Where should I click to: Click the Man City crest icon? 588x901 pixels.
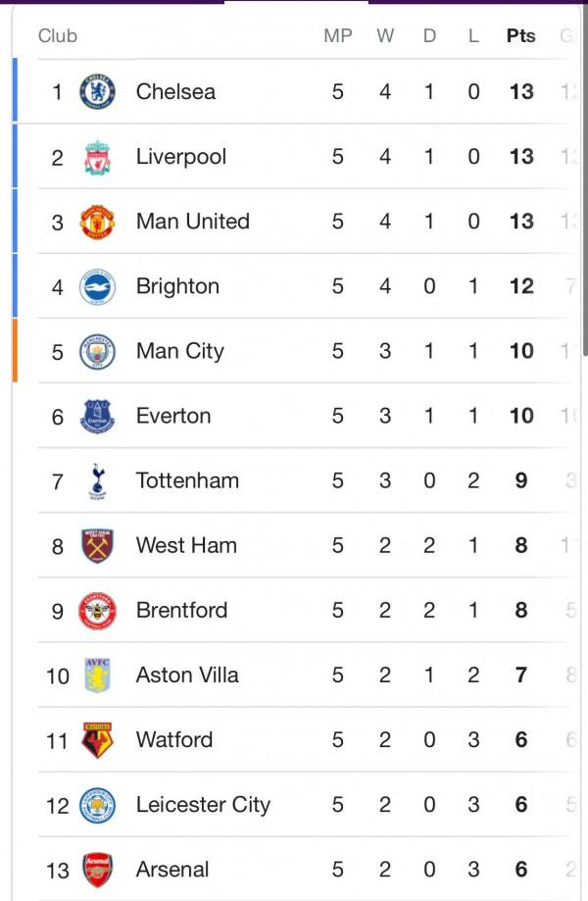coord(97,351)
